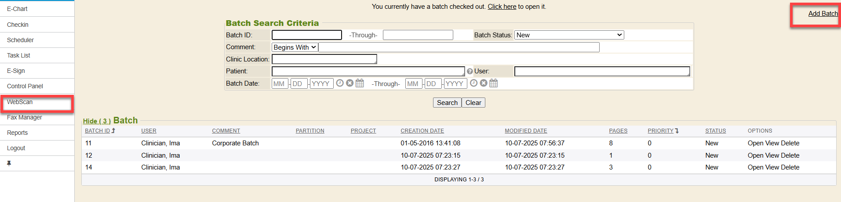The image size is (841, 202).
Task: Click the Add Batch link
Action: pyautogui.click(x=823, y=14)
